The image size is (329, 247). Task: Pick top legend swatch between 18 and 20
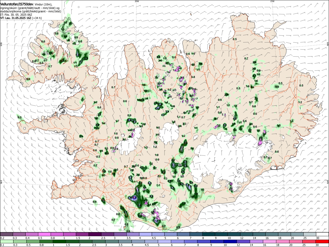pyautogui.click(x=284, y=234)
